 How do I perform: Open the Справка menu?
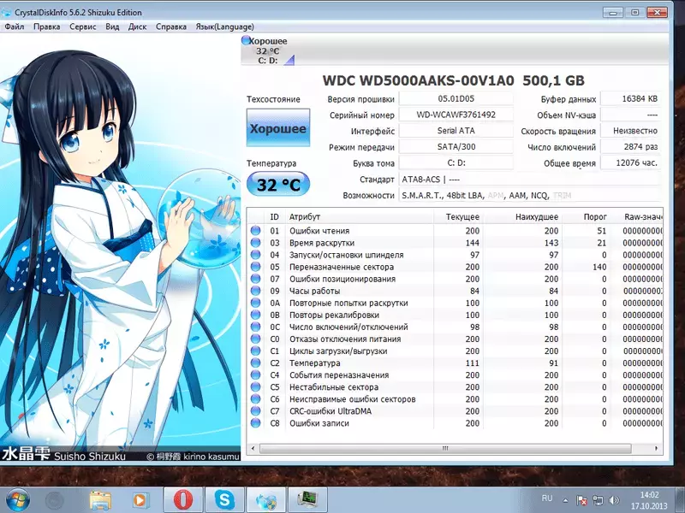170,27
